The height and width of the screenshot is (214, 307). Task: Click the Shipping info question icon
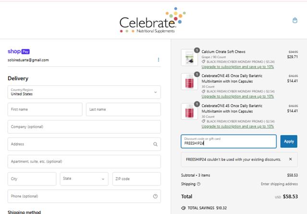198,184
